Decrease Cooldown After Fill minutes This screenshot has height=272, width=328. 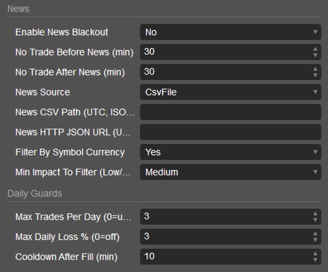coord(315,259)
